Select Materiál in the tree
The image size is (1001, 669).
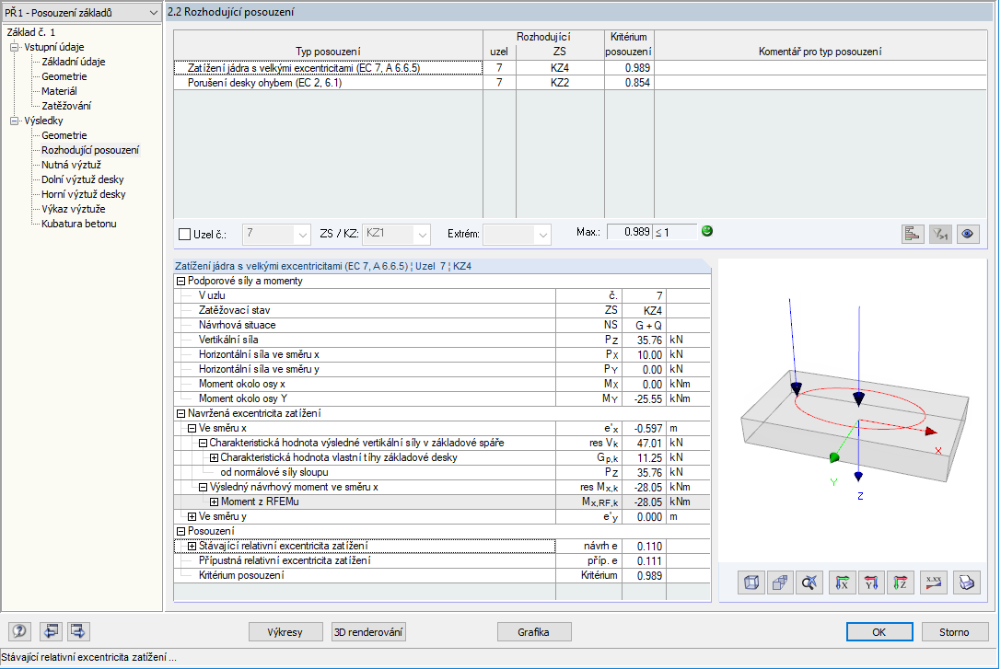[x=59, y=91]
